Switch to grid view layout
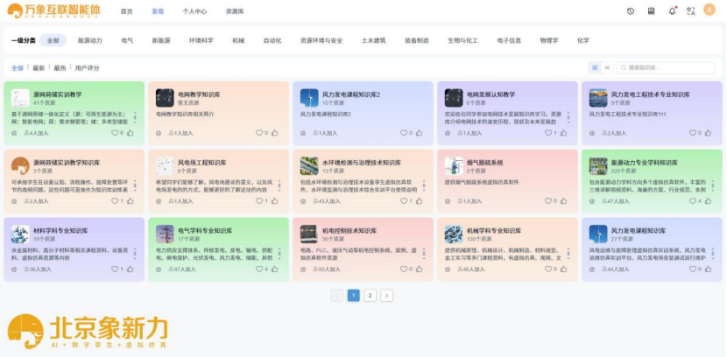727x357 pixels. [596, 67]
